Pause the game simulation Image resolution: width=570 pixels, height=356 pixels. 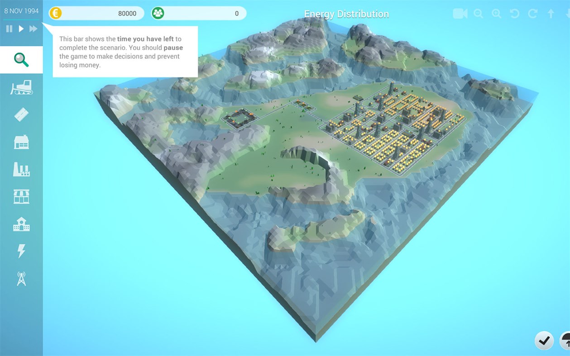[8, 28]
